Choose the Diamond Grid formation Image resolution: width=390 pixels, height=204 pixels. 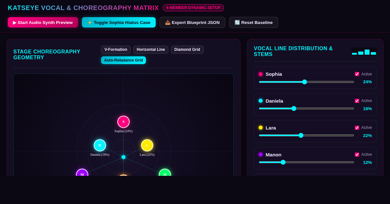click(187, 50)
